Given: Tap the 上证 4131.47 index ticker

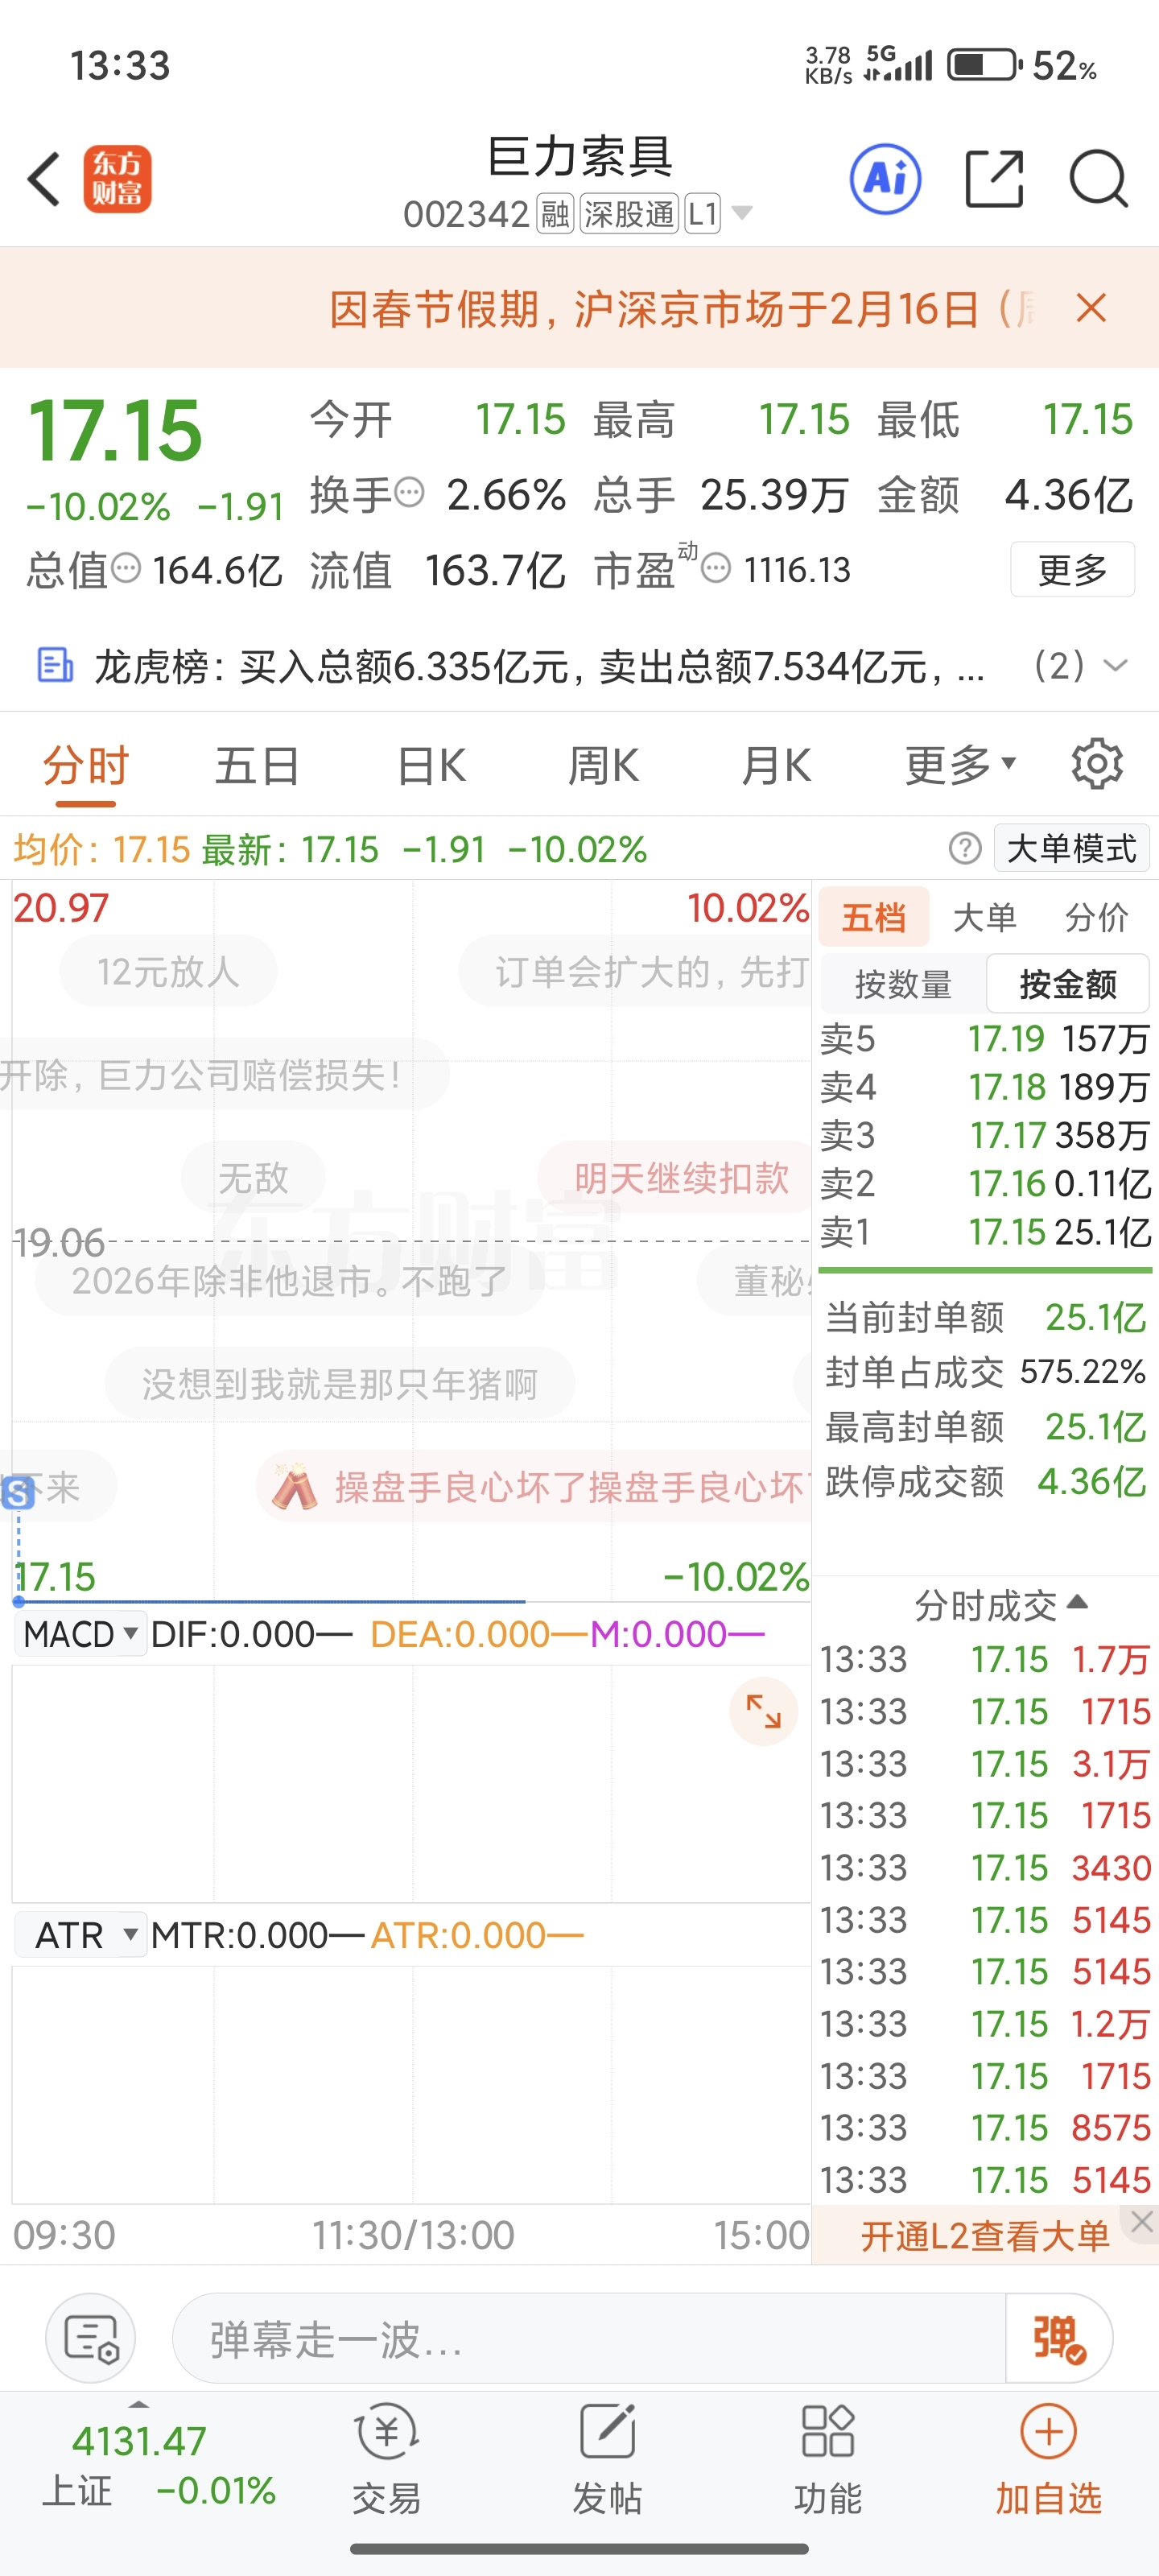Looking at the screenshot, I should (159, 2464).
